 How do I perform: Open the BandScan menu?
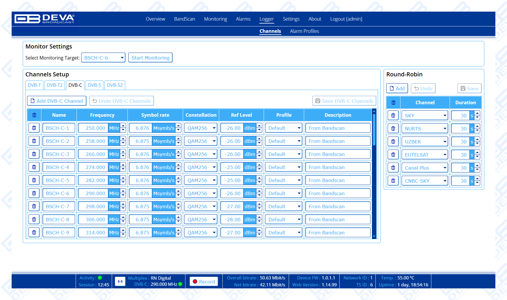(x=185, y=19)
